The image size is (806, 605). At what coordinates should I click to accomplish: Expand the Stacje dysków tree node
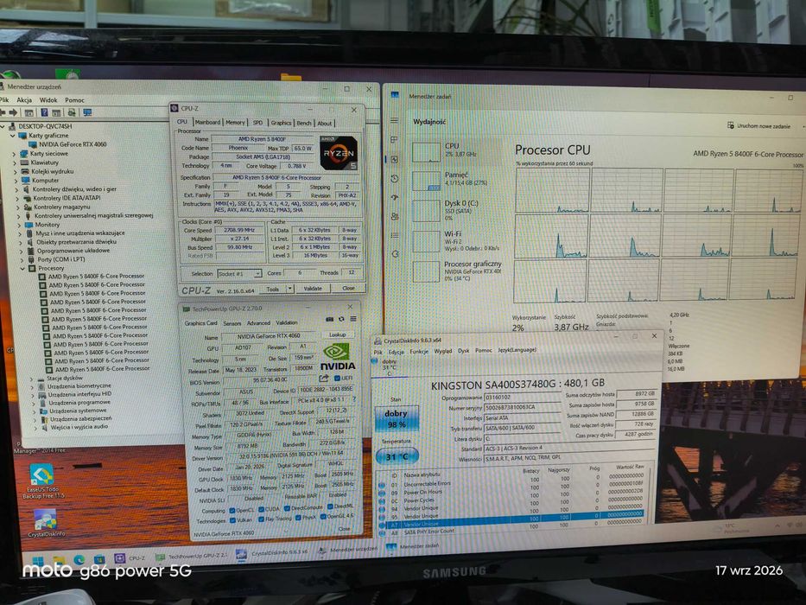(31, 379)
